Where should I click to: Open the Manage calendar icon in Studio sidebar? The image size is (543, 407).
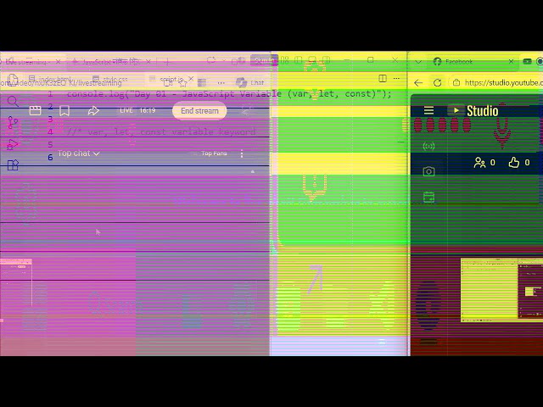click(x=428, y=198)
